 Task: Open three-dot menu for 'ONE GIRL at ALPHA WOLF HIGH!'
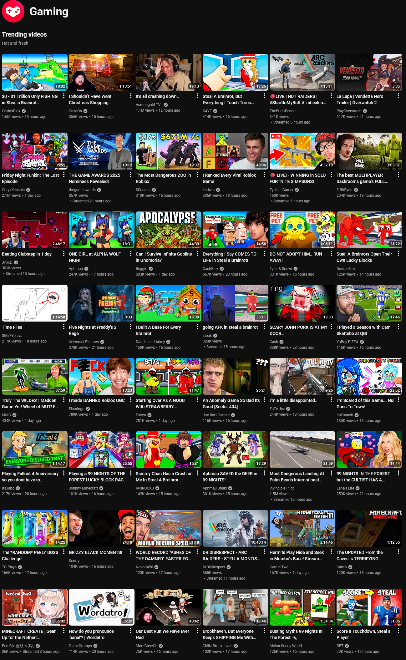[131, 254]
